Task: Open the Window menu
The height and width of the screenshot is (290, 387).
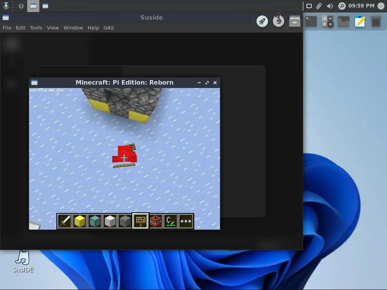Action: point(73,28)
